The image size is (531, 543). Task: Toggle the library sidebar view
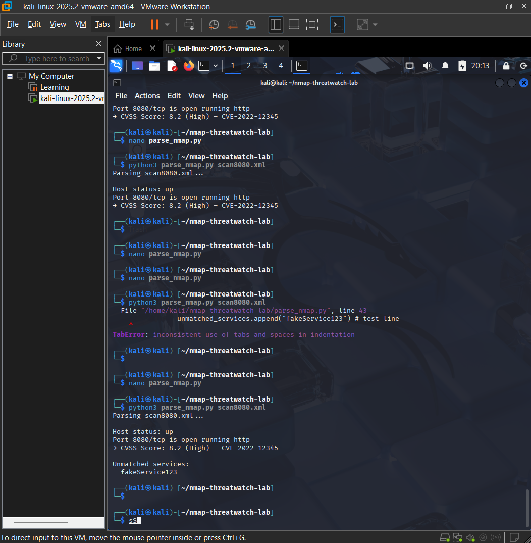(276, 24)
